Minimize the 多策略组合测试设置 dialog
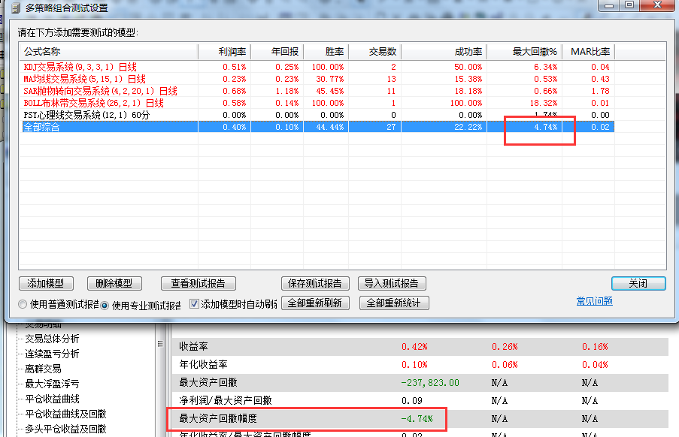 pos(609,5)
